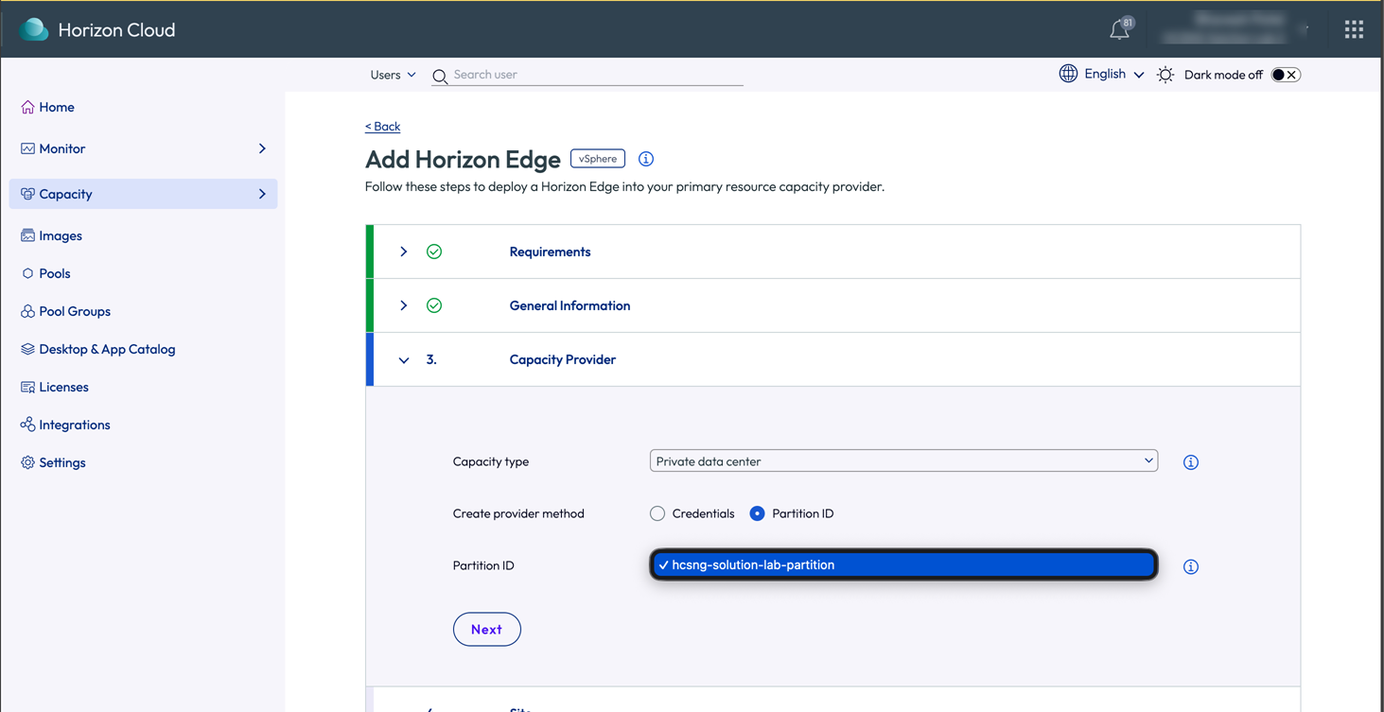Click the Horizon Cloud logo icon
Viewport: 1384px width, 712px height.
coord(34,29)
